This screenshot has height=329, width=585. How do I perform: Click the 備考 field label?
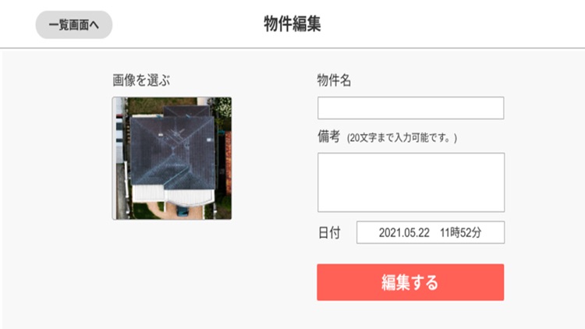click(x=328, y=136)
